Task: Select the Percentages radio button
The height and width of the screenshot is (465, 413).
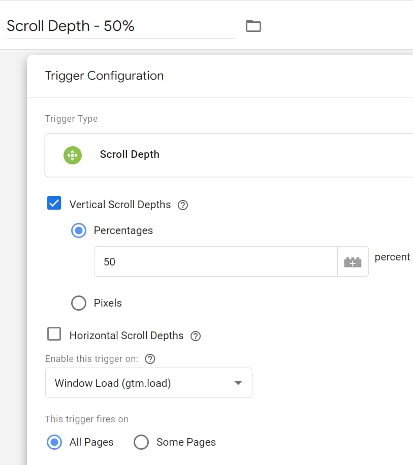Action: [79, 231]
